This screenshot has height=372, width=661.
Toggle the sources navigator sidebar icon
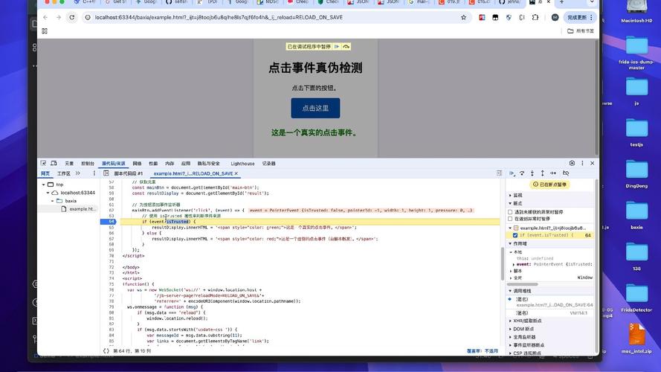tap(106, 173)
